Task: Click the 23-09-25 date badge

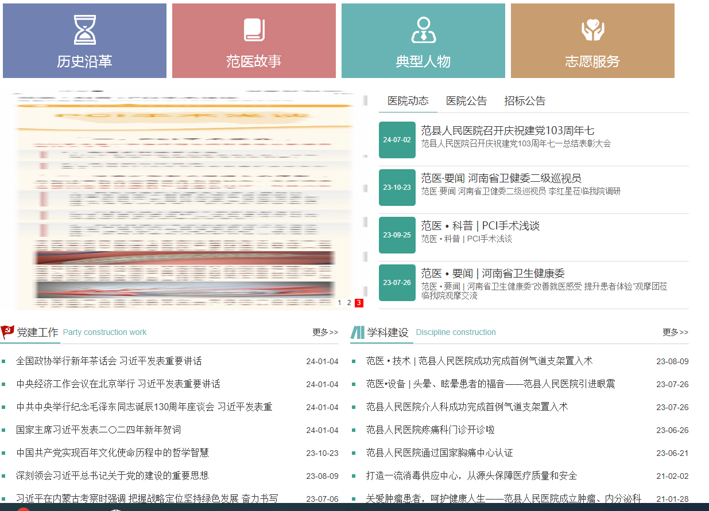Action: tap(397, 235)
